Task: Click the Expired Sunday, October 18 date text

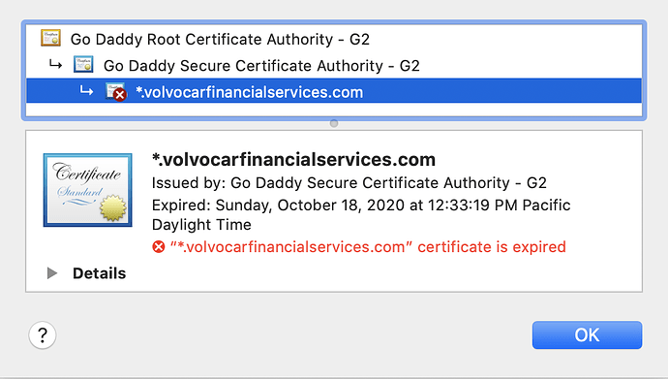Action: pos(361,215)
